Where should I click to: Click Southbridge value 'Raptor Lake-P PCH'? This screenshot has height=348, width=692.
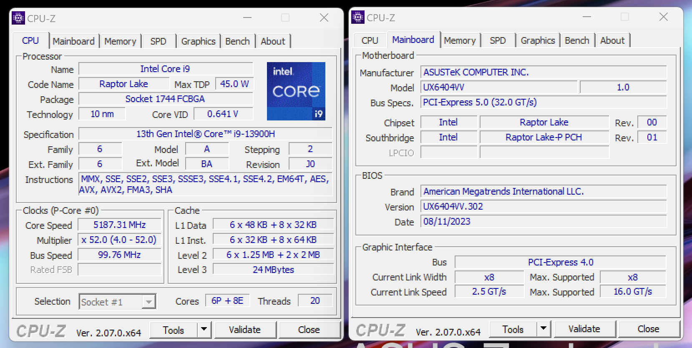coord(544,137)
